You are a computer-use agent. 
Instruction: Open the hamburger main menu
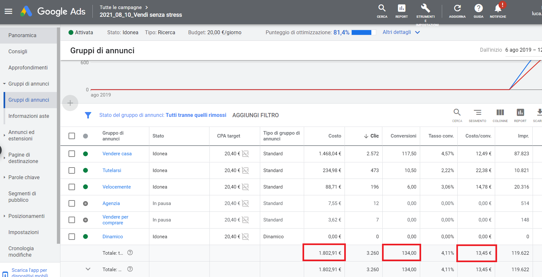tap(8, 11)
